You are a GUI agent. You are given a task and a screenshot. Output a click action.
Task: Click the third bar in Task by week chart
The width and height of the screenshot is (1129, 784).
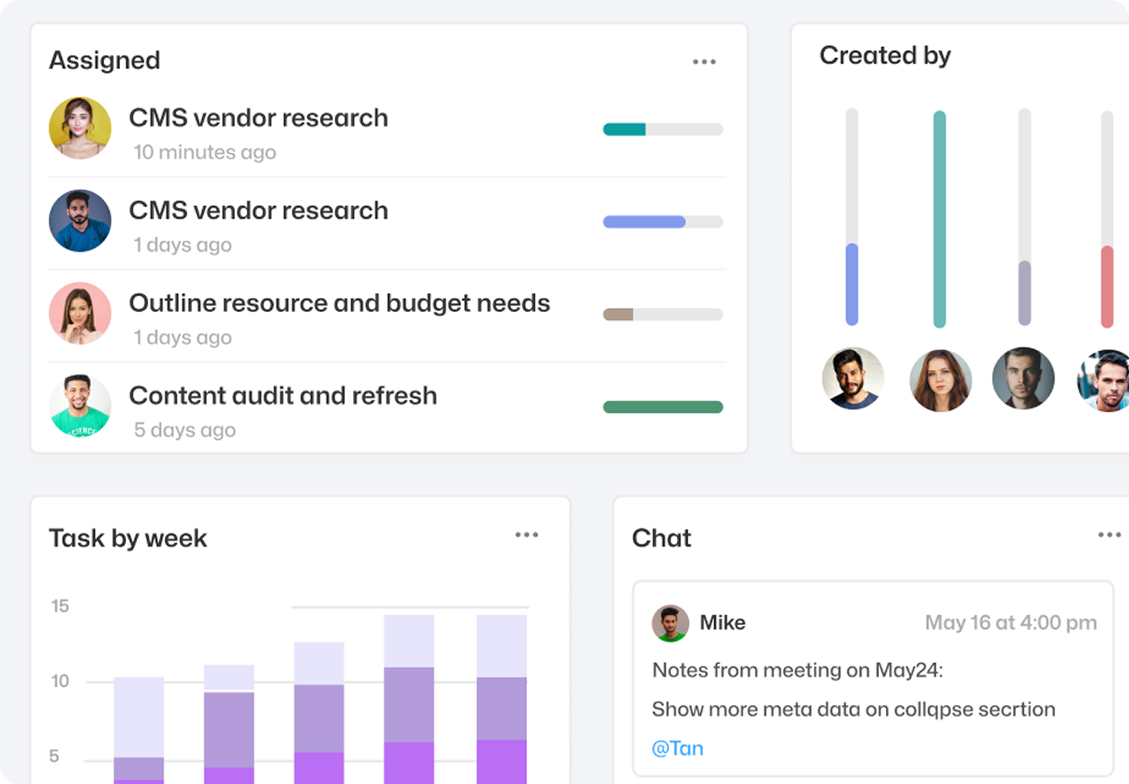(x=319, y=713)
